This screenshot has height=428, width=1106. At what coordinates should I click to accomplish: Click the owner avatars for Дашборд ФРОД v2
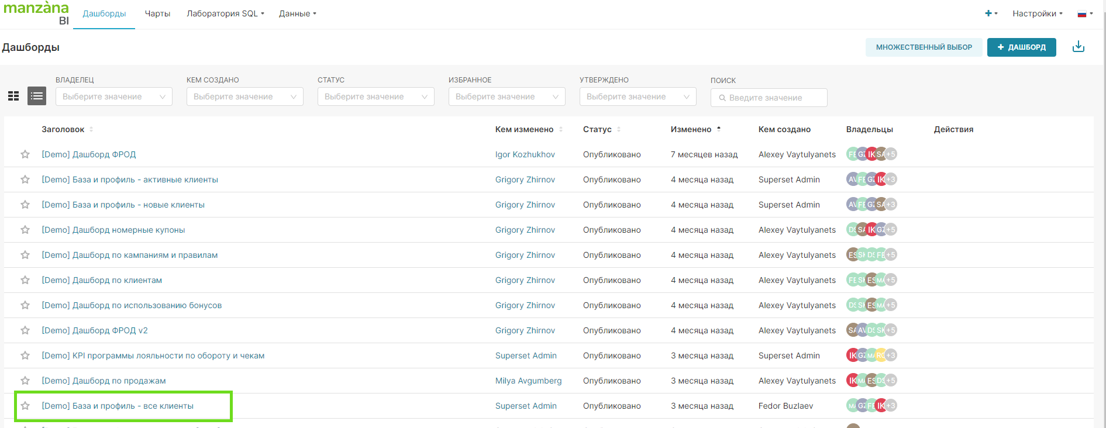(x=871, y=330)
